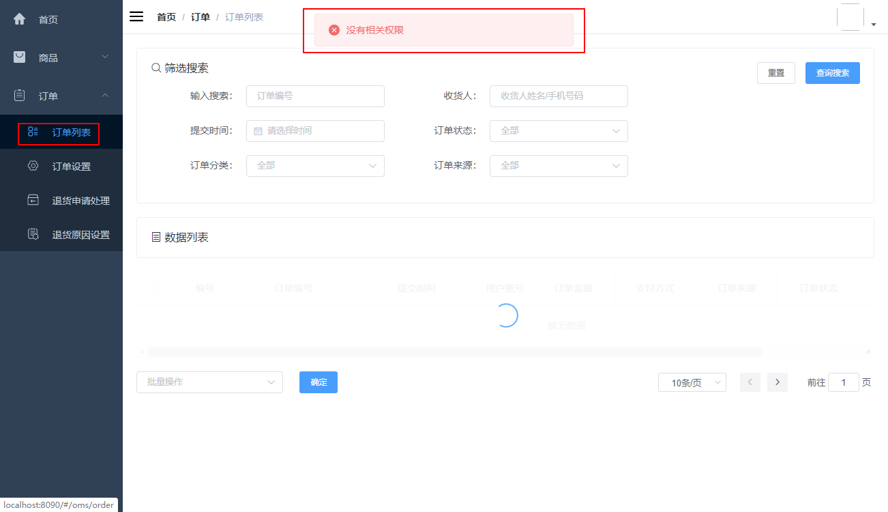The width and height of the screenshot is (888, 512).
Task: Click the clipboard icon beside 订单
Action: [x=20, y=96]
